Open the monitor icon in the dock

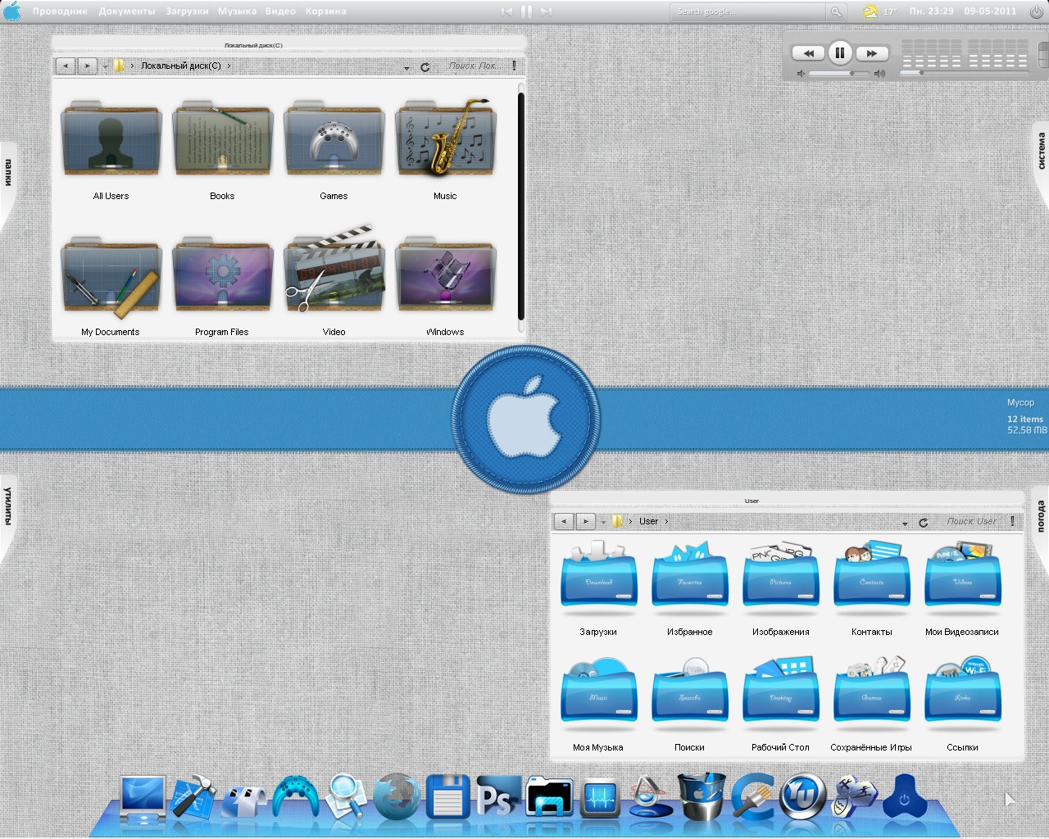[143, 800]
